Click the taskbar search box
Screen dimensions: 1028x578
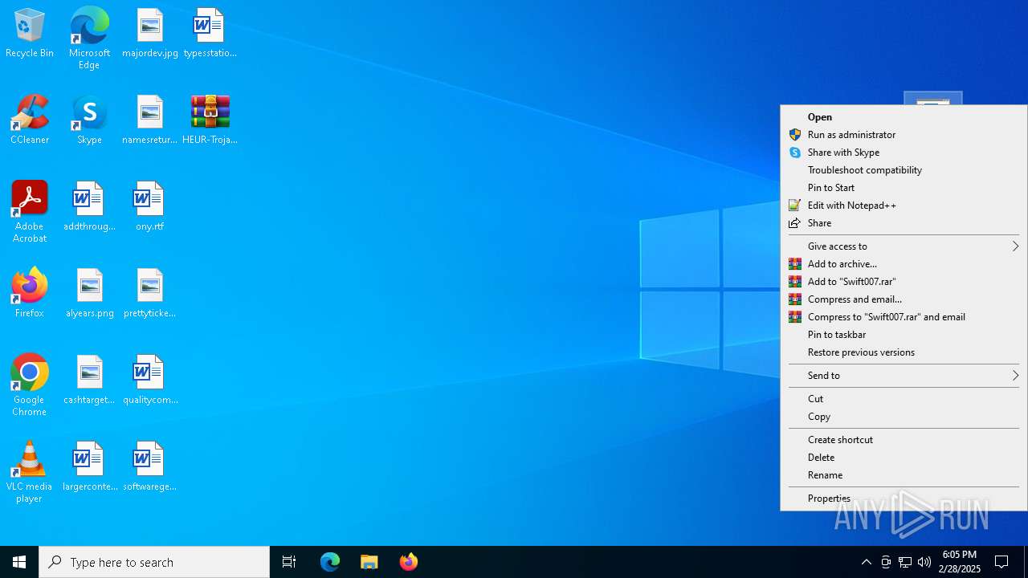[x=154, y=562]
